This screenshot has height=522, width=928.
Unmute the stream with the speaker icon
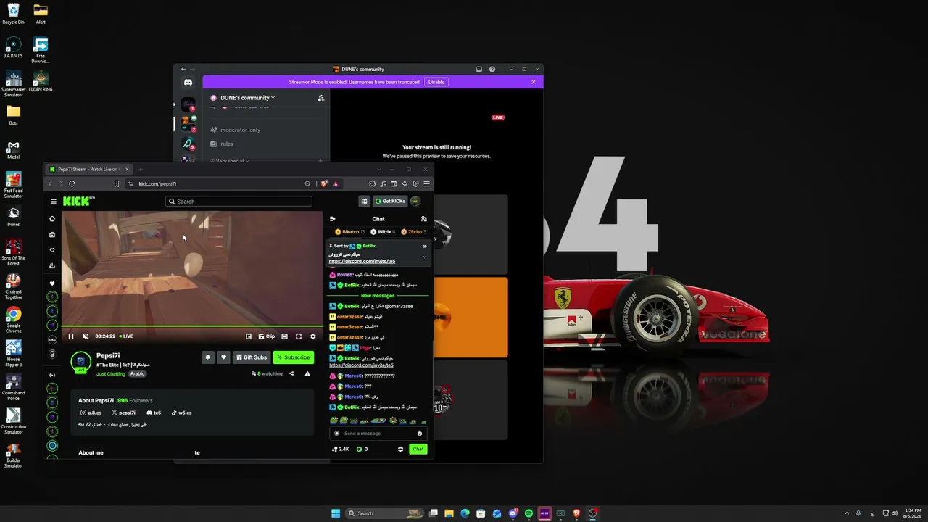click(86, 336)
